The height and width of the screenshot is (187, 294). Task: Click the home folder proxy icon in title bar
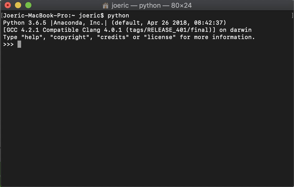pyautogui.click(x=105, y=5)
